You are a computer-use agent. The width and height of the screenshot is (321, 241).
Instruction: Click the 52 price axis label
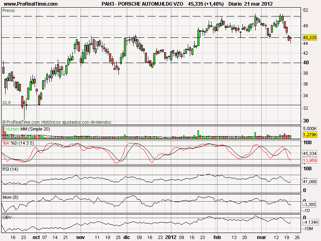tap(305, 10)
